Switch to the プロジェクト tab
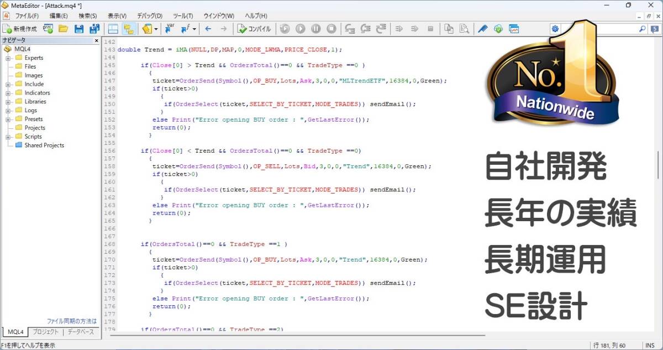This screenshot has width=663, height=350. 45,332
